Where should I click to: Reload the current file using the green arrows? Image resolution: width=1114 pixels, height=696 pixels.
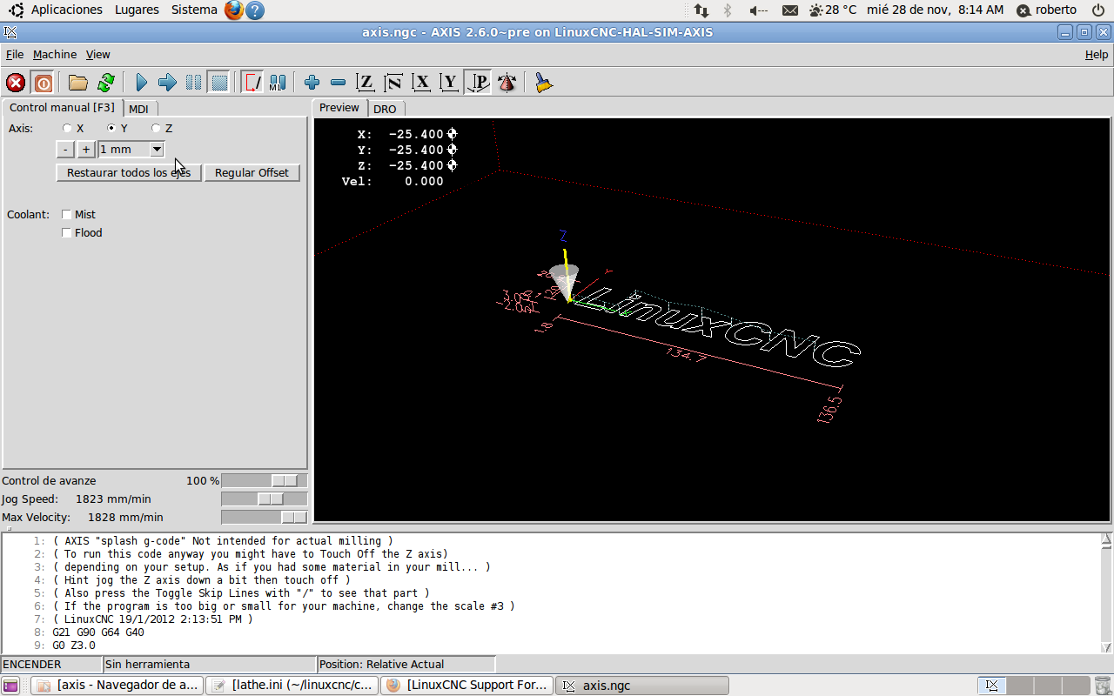coord(105,83)
